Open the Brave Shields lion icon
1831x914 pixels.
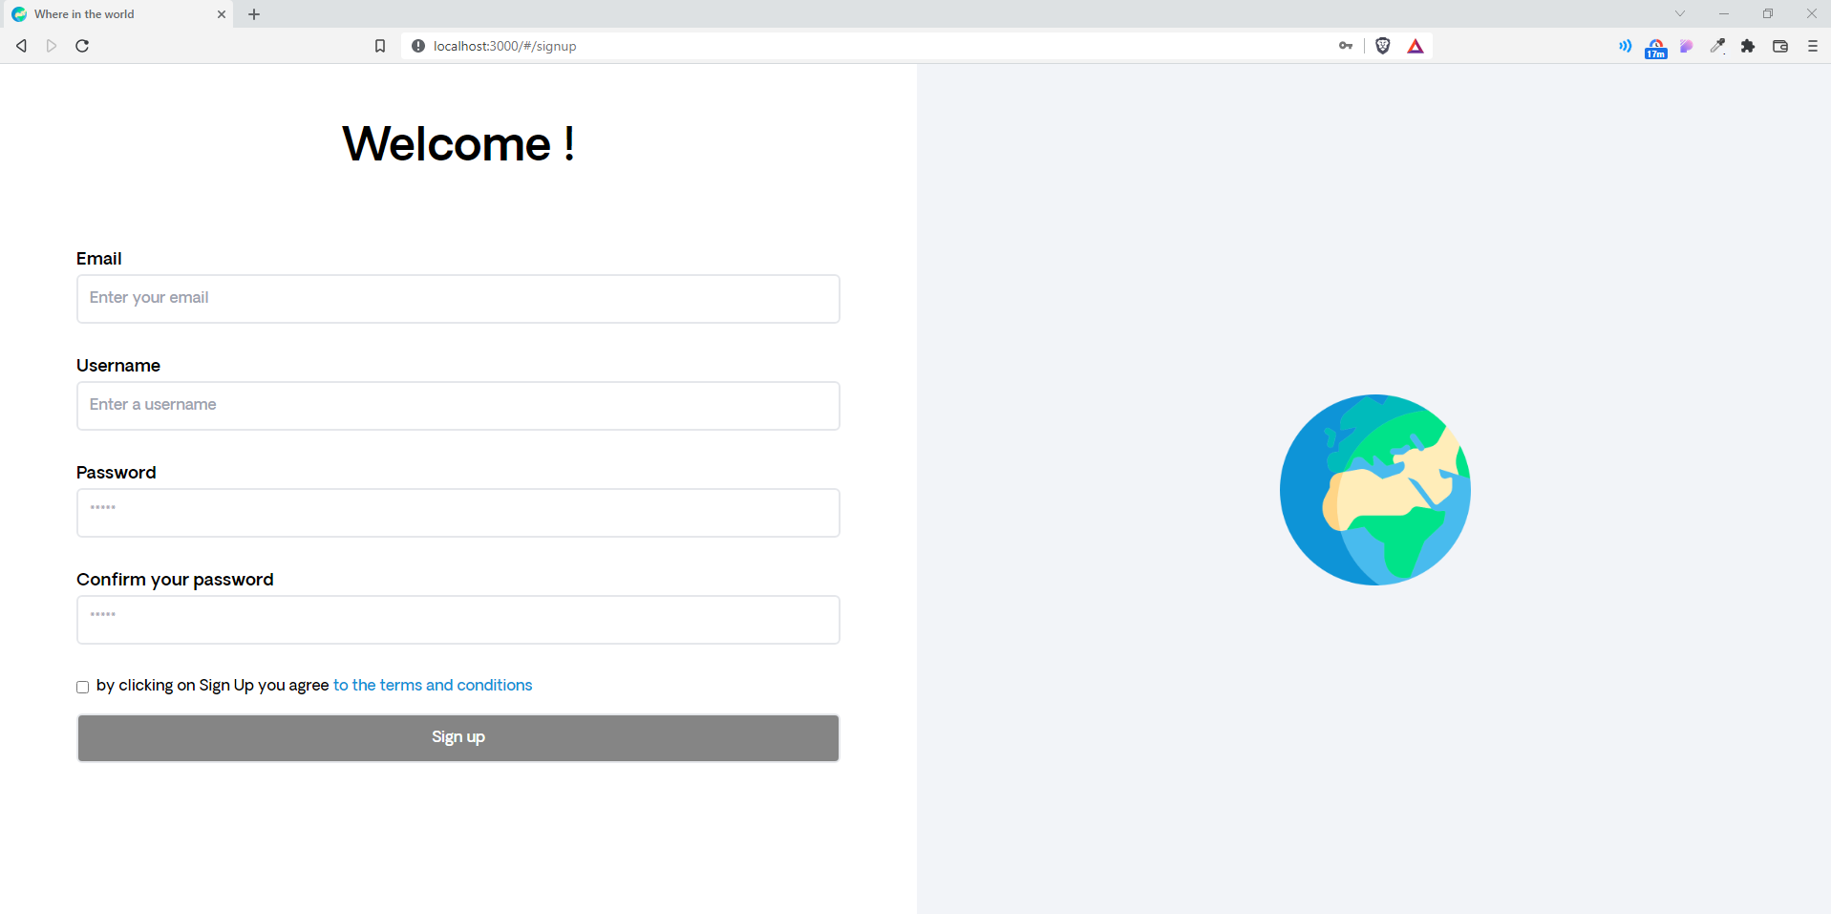(1382, 45)
